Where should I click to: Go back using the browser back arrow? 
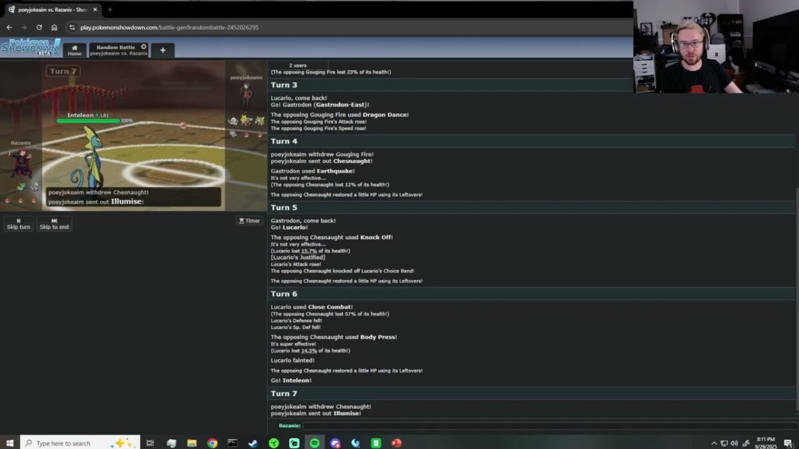(9, 27)
